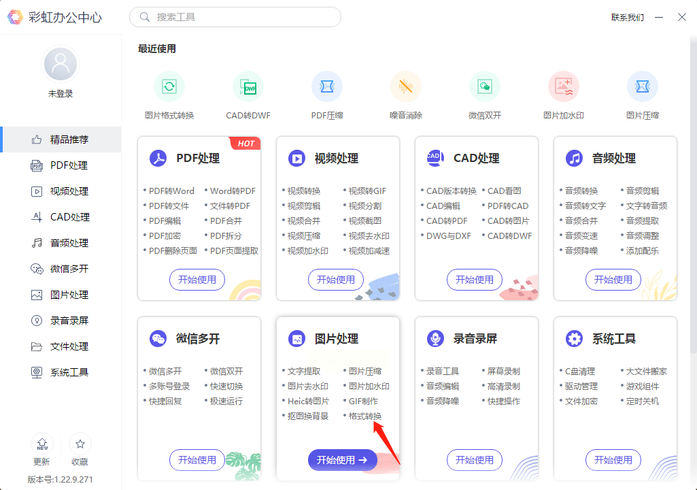
Task: Click the PDF处理 card header icon
Action: point(158,158)
